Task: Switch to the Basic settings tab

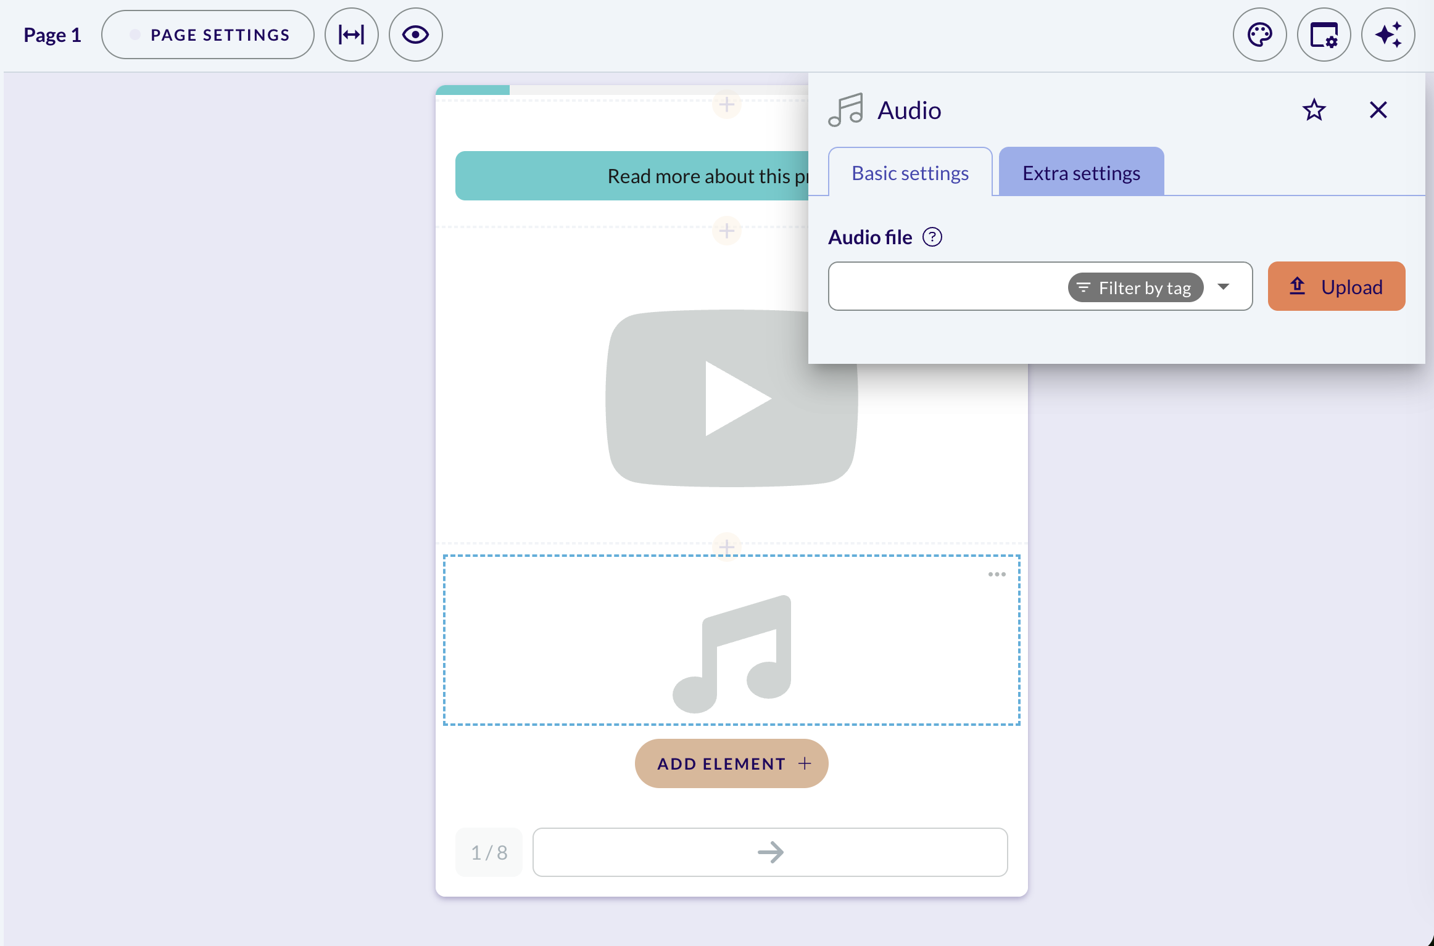Action: pyautogui.click(x=910, y=173)
